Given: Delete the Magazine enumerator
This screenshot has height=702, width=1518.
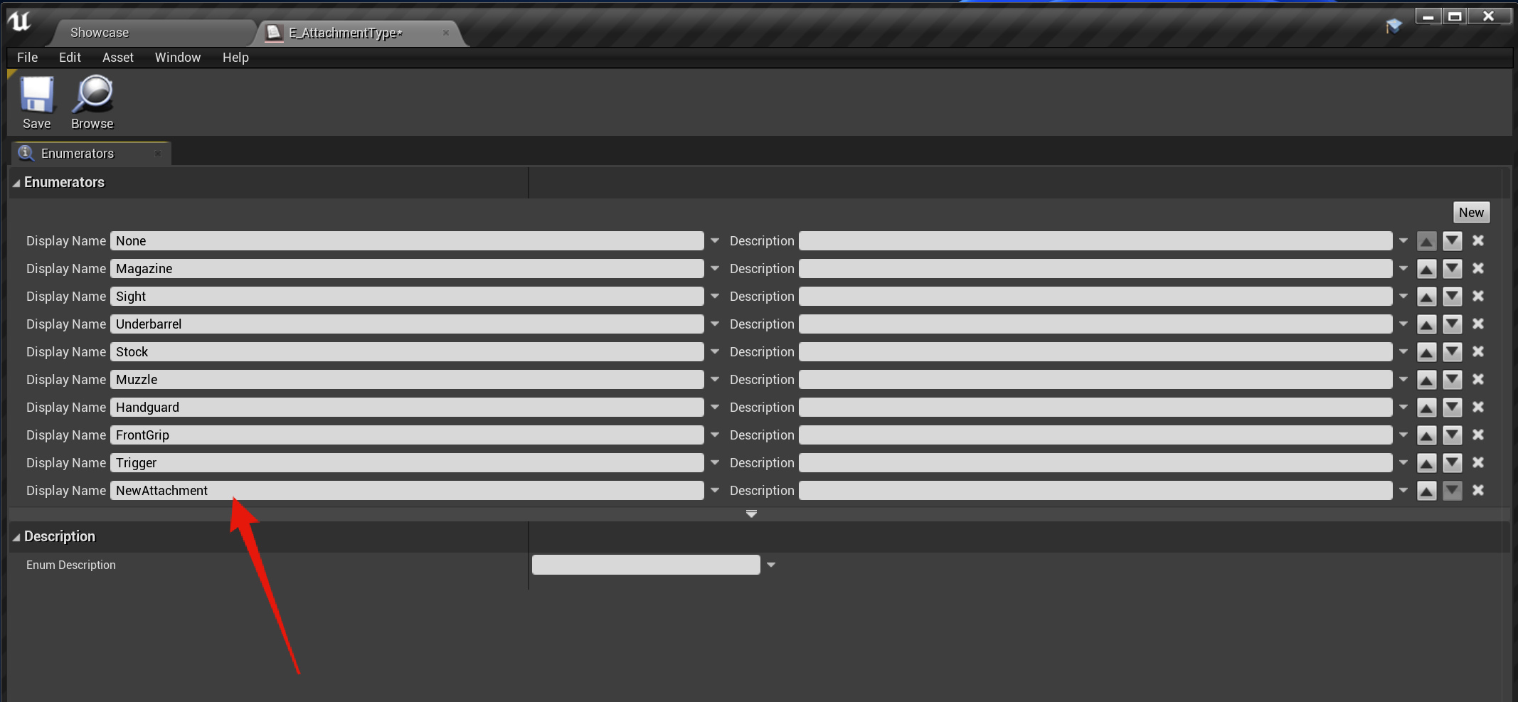Looking at the screenshot, I should tap(1478, 268).
